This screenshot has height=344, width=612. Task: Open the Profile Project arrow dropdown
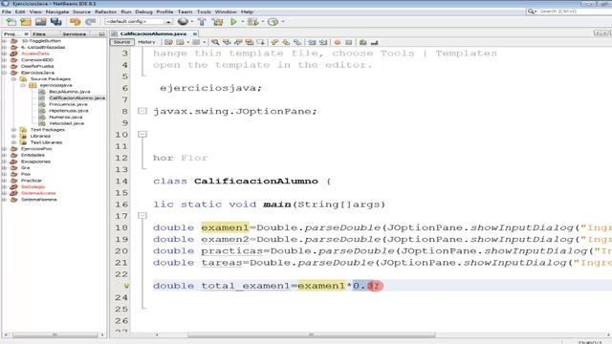click(x=283, y=22)
